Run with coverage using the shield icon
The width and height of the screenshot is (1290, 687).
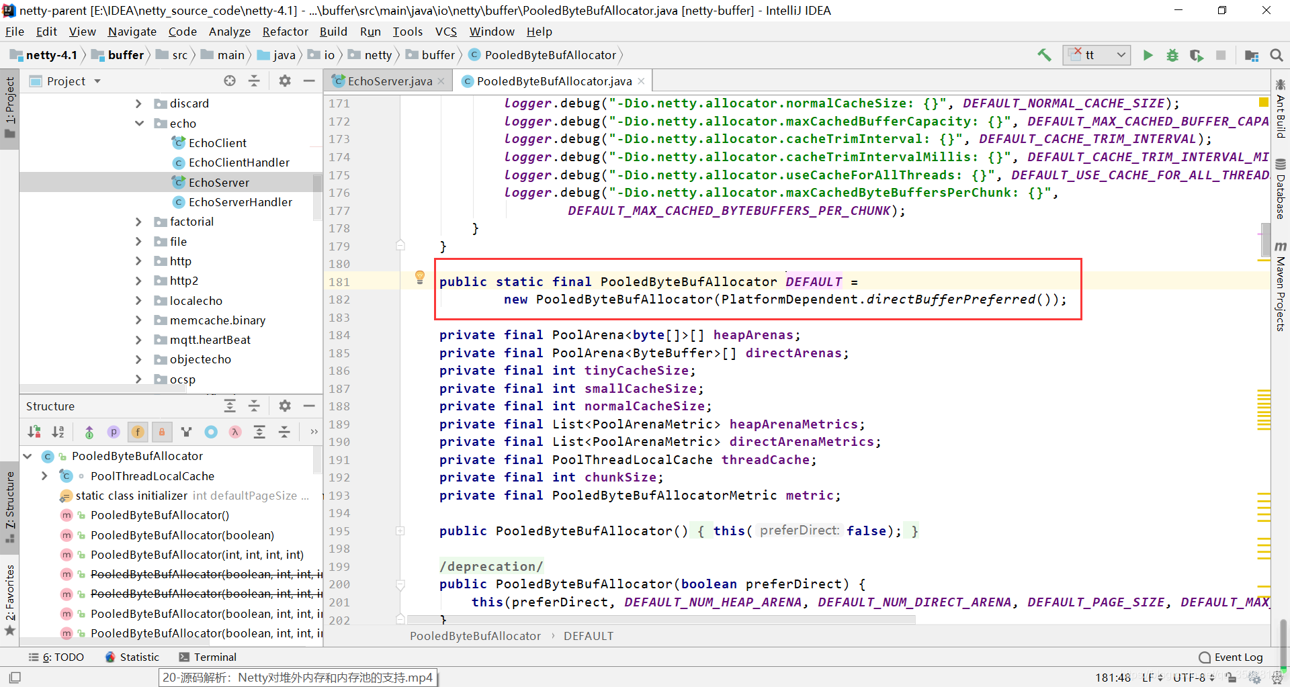click(x=1196, y=55)
